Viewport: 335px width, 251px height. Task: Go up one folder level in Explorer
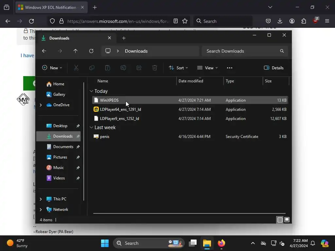click(x=76, y=51)
